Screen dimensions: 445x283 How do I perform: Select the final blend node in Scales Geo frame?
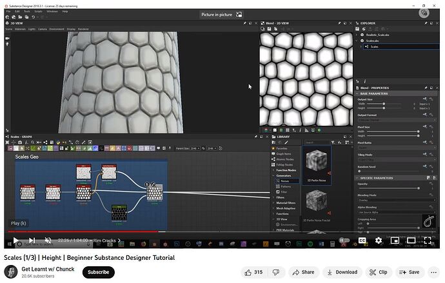point(155,193)
